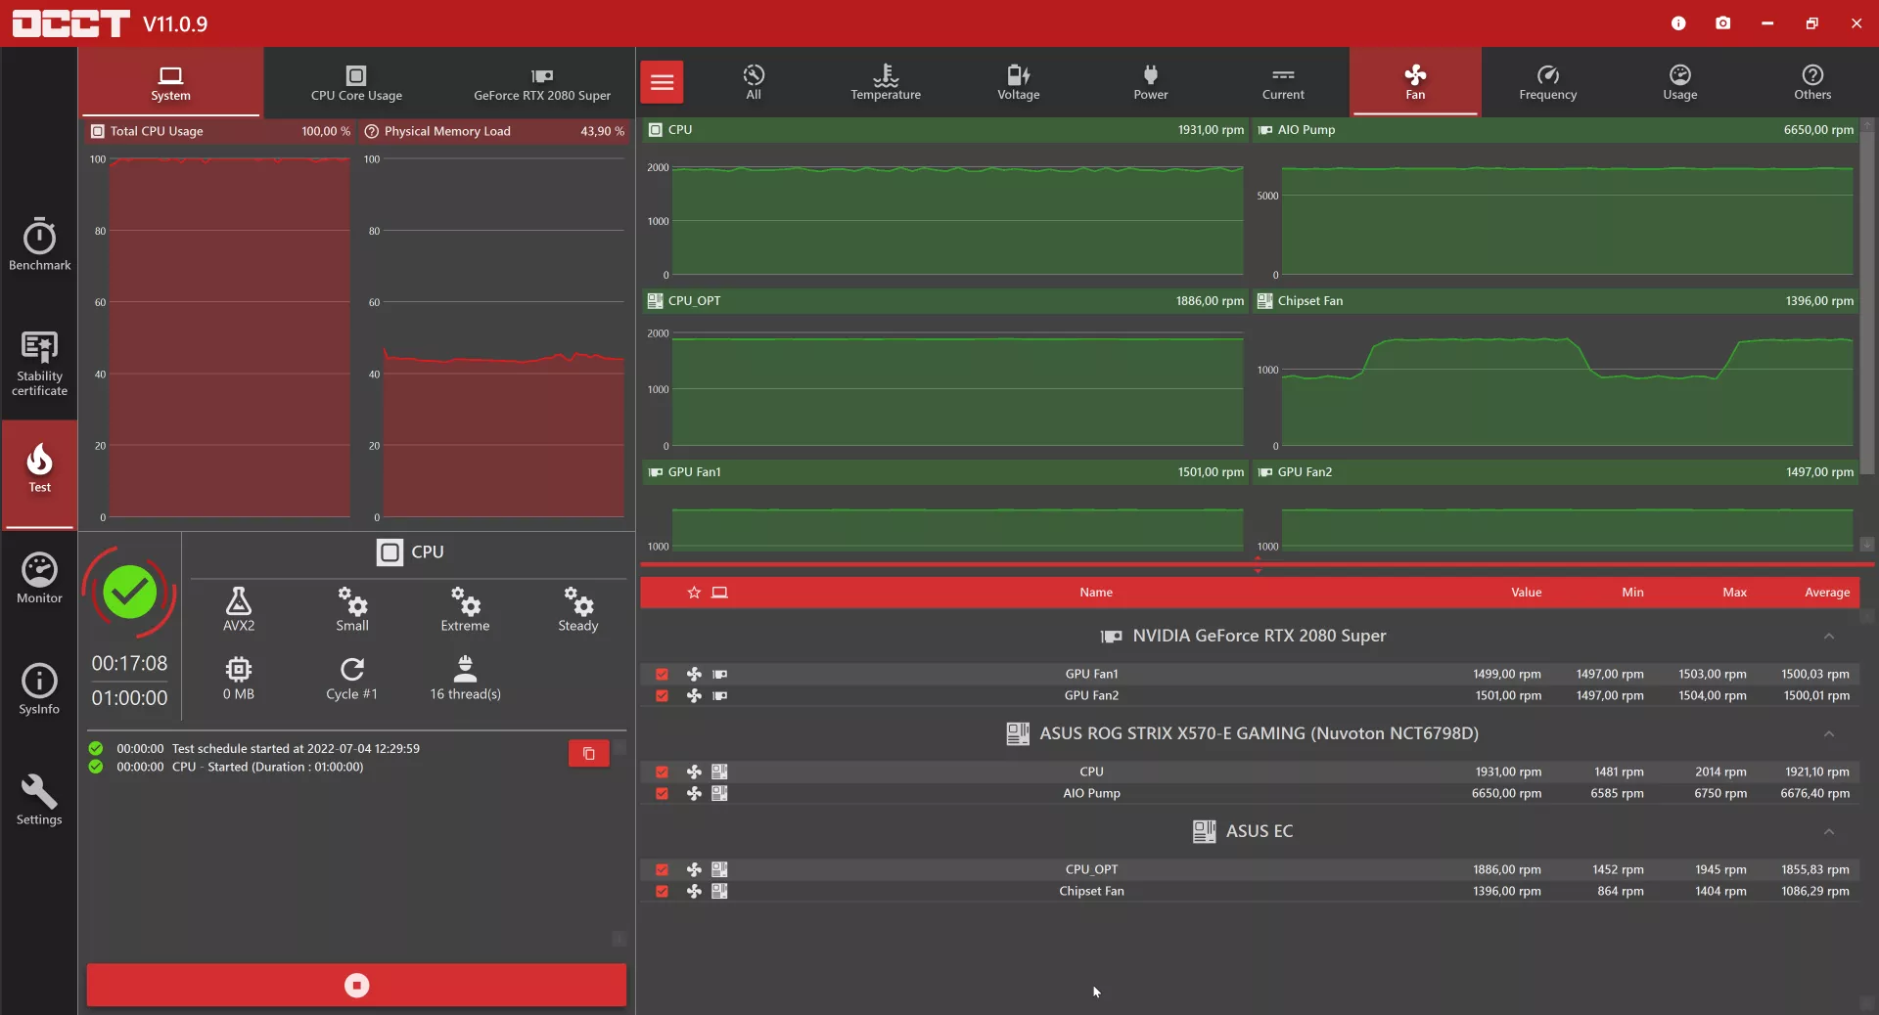This screenshot has height=1015, width=1879.
Task: Switch to the System tab
Action: [170, 82]
